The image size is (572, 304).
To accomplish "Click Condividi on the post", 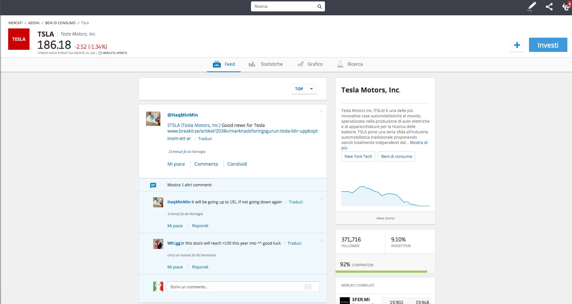I will click(237, 164).
